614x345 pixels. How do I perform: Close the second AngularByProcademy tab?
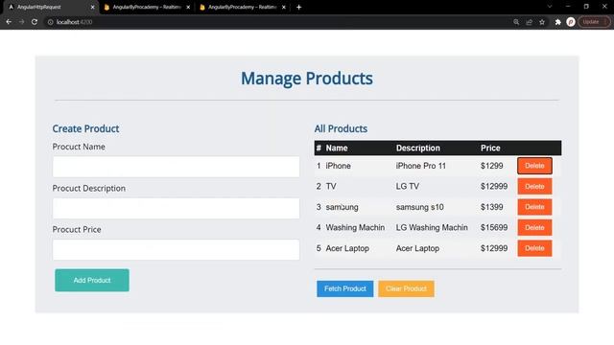(x=188, y=7)
